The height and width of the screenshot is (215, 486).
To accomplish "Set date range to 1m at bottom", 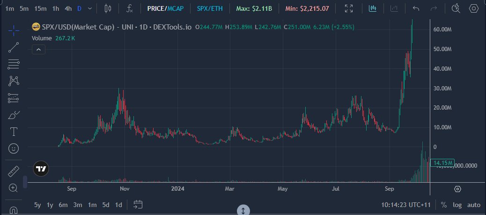I will 92,205.
